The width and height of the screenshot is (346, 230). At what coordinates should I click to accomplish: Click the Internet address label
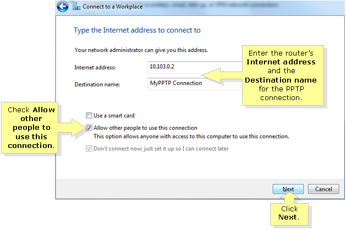pyautogui.click(x=95, y=67)
